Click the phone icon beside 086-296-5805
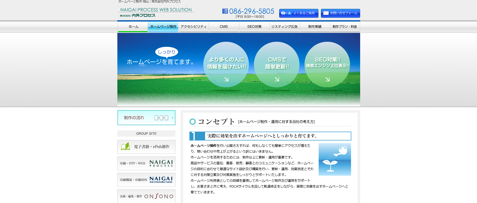This screenshot has height=203, width=477. [x=225, y=11]
